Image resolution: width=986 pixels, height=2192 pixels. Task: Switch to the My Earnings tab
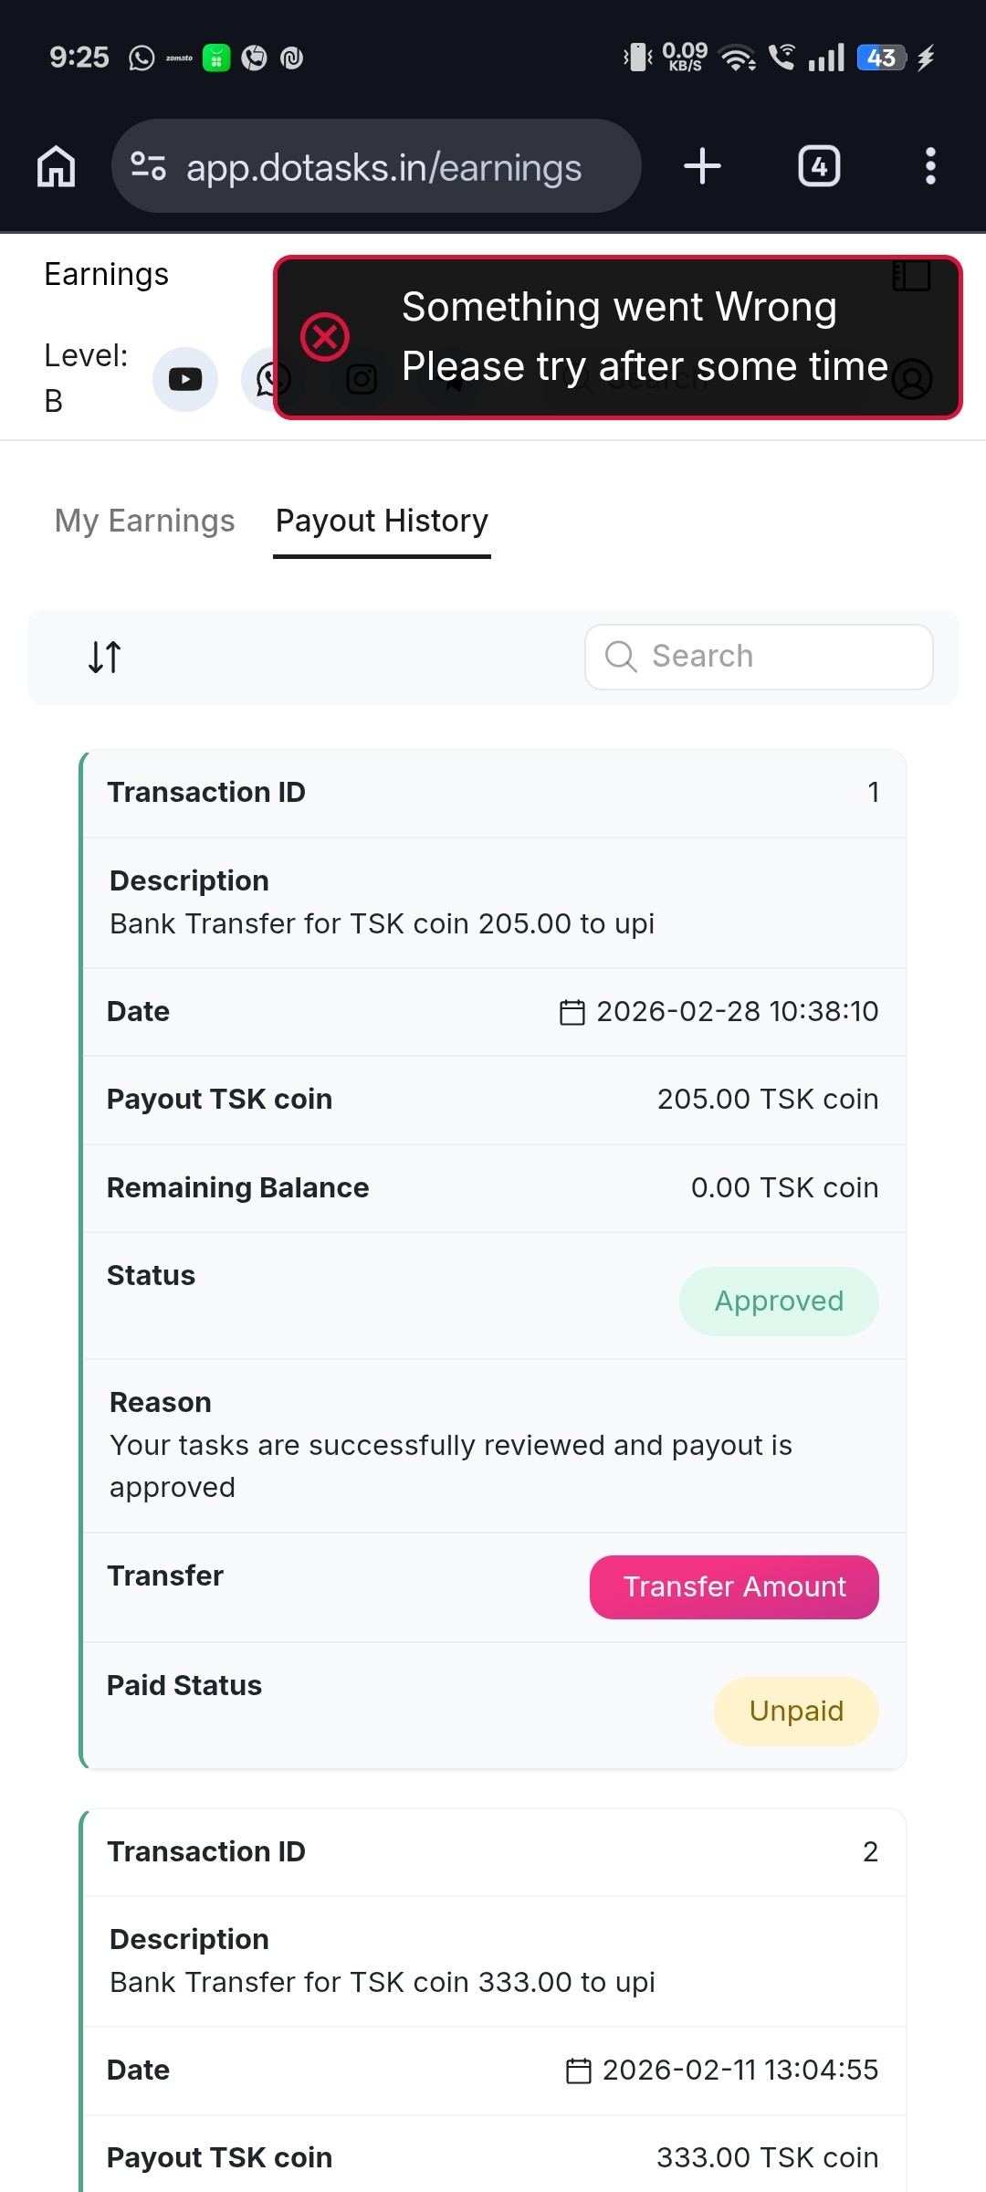pos(145,521)
